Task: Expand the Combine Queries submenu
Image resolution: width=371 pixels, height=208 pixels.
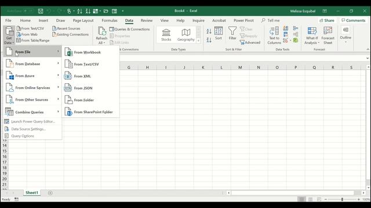Action: coord(32,112)
